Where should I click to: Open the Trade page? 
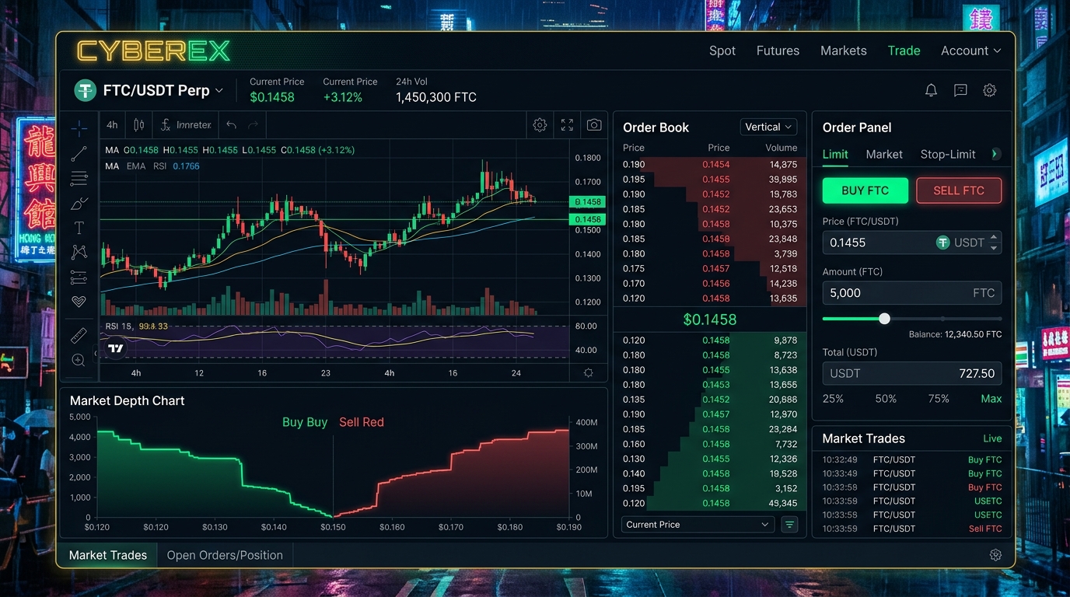pos(904,51)
